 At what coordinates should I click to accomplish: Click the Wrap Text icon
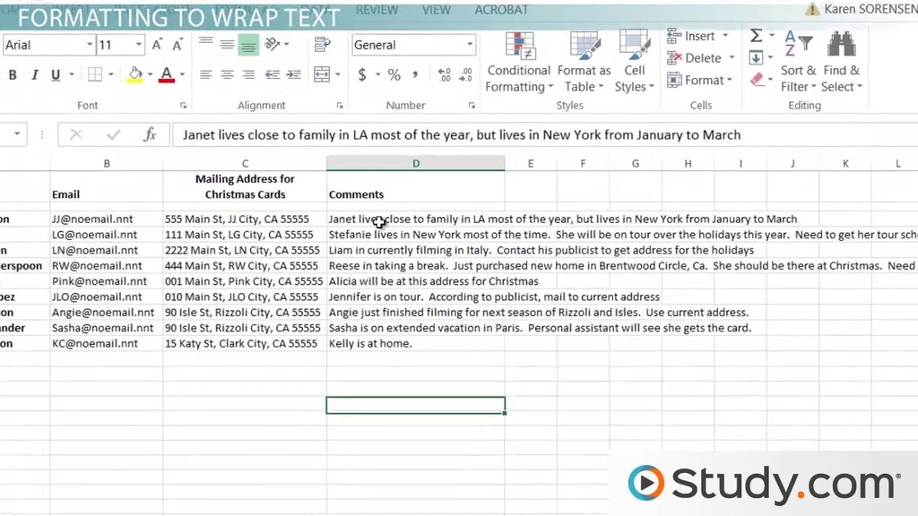click(326, 44)
